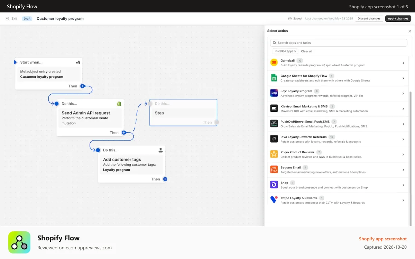Click plus button after Start when Then

[82, 86]
